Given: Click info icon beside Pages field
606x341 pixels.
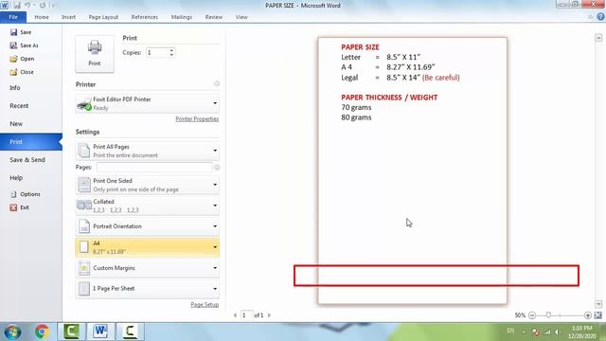Looking at the screenshot, I should point(217,168).
